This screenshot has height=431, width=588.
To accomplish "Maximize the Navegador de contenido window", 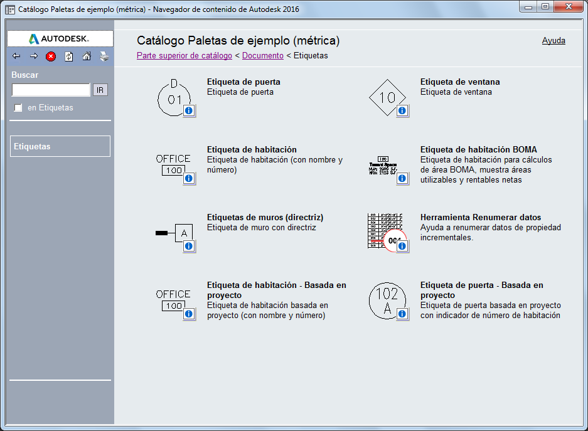I will 545,7.
